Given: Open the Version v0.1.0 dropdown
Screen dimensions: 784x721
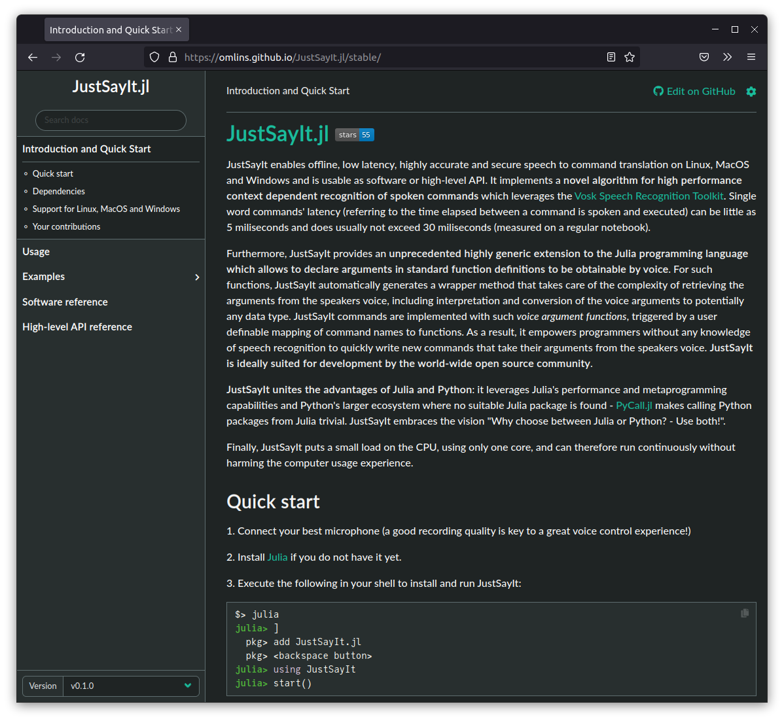Looking at the screenshot, I should (131, 686).
